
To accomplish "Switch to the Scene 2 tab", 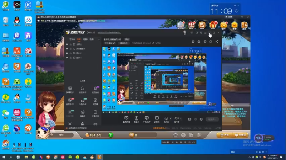I will tap(85, 39).
